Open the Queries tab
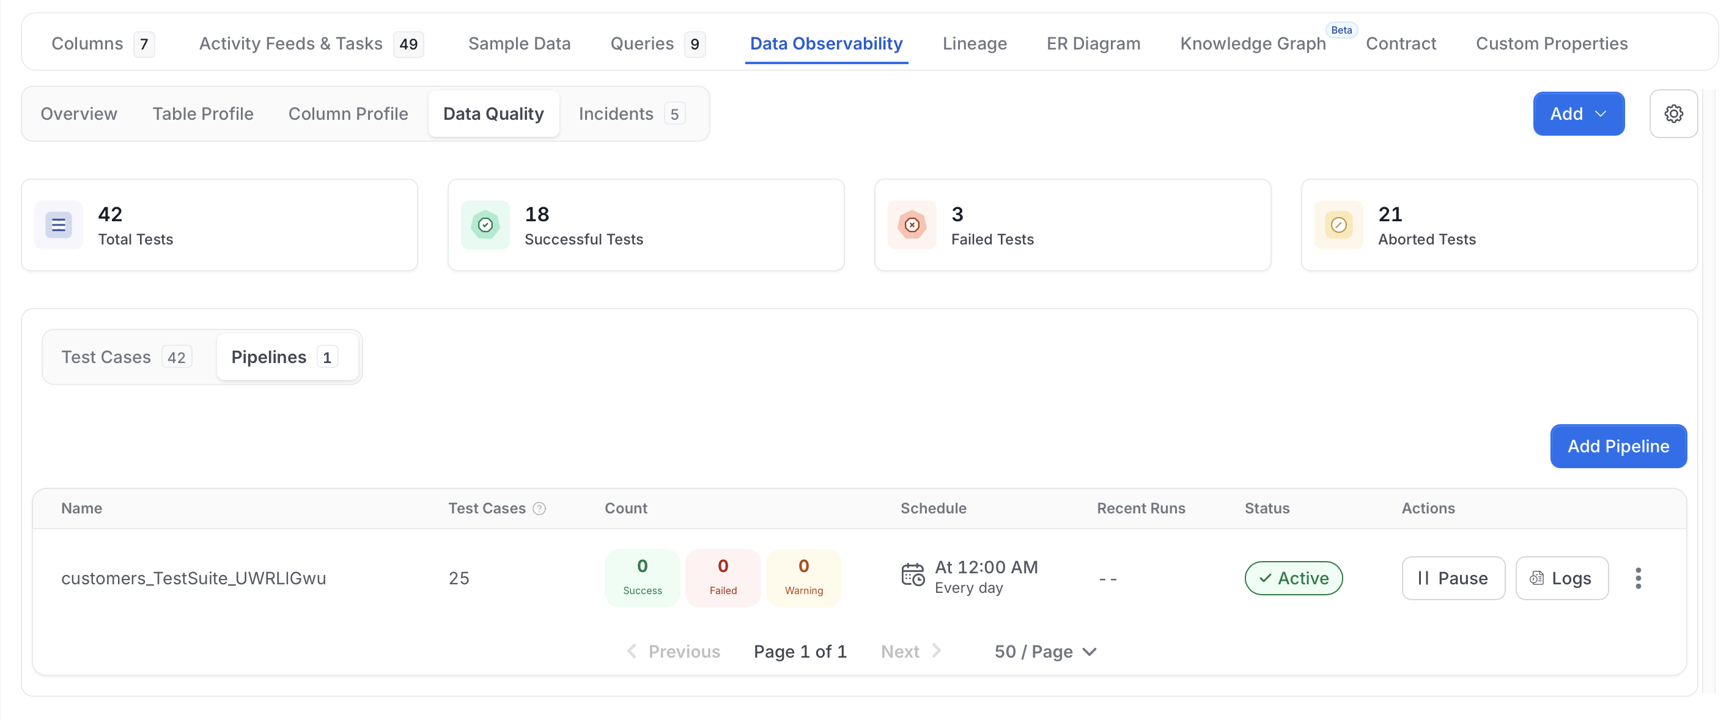 657,43
